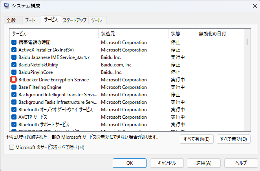
Task: Switch to the 全般 tab
Action: [11, 20]
